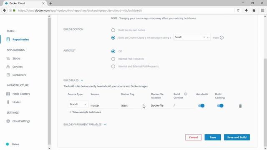267x150 pixels.
Task: Toggle Build Caching for master rule
Action: click(220, 105)
